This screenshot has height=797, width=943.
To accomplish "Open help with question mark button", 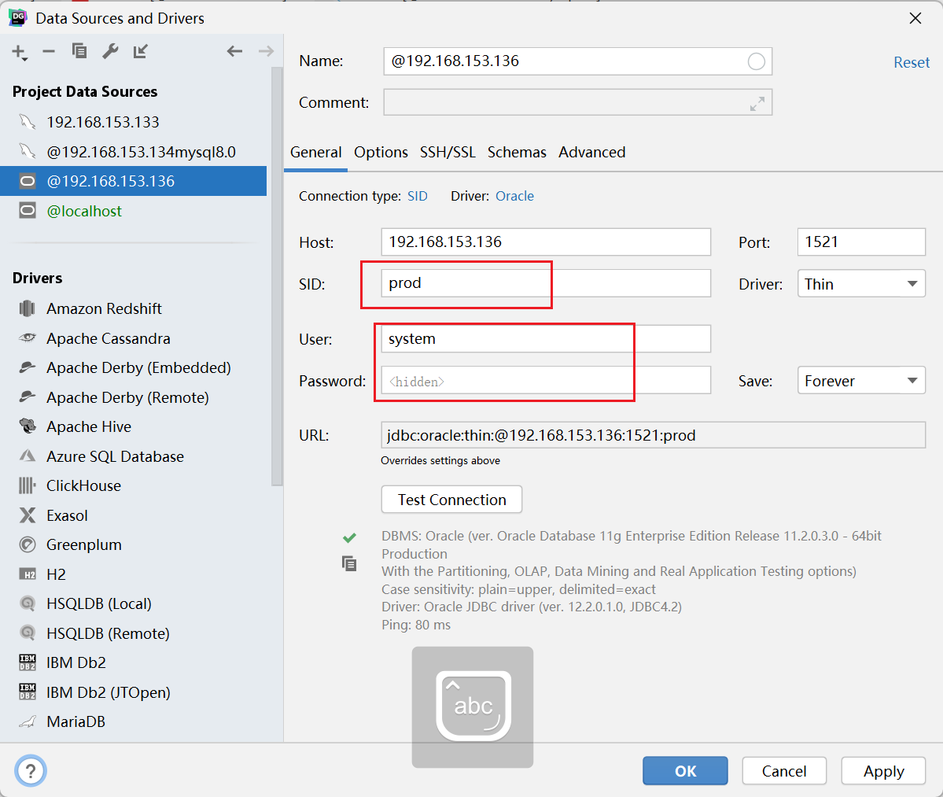I will point(31,770).
